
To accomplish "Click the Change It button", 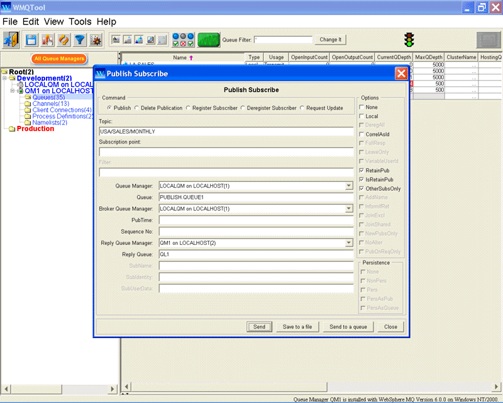I will pyautogui.click(x=331, y=40).
